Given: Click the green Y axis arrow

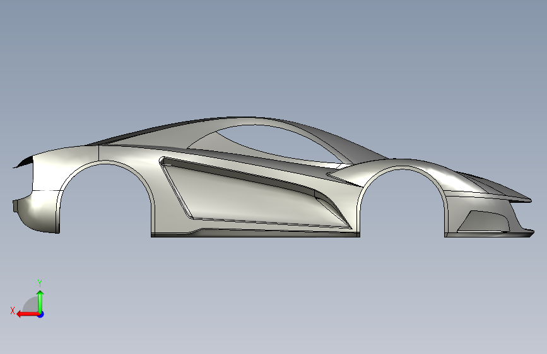Looking at the screenshot, I should point(40,301).
